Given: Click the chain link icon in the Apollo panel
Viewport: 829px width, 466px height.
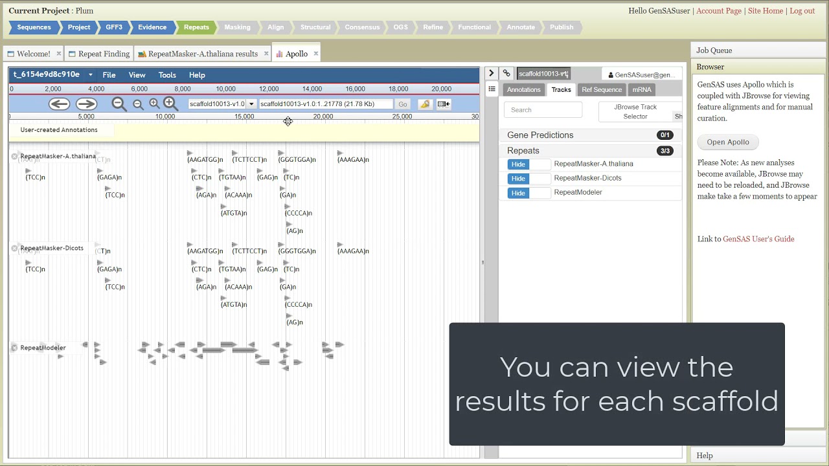Looking at the screenshot, I should pyautogui.click(x=507, y=73).
